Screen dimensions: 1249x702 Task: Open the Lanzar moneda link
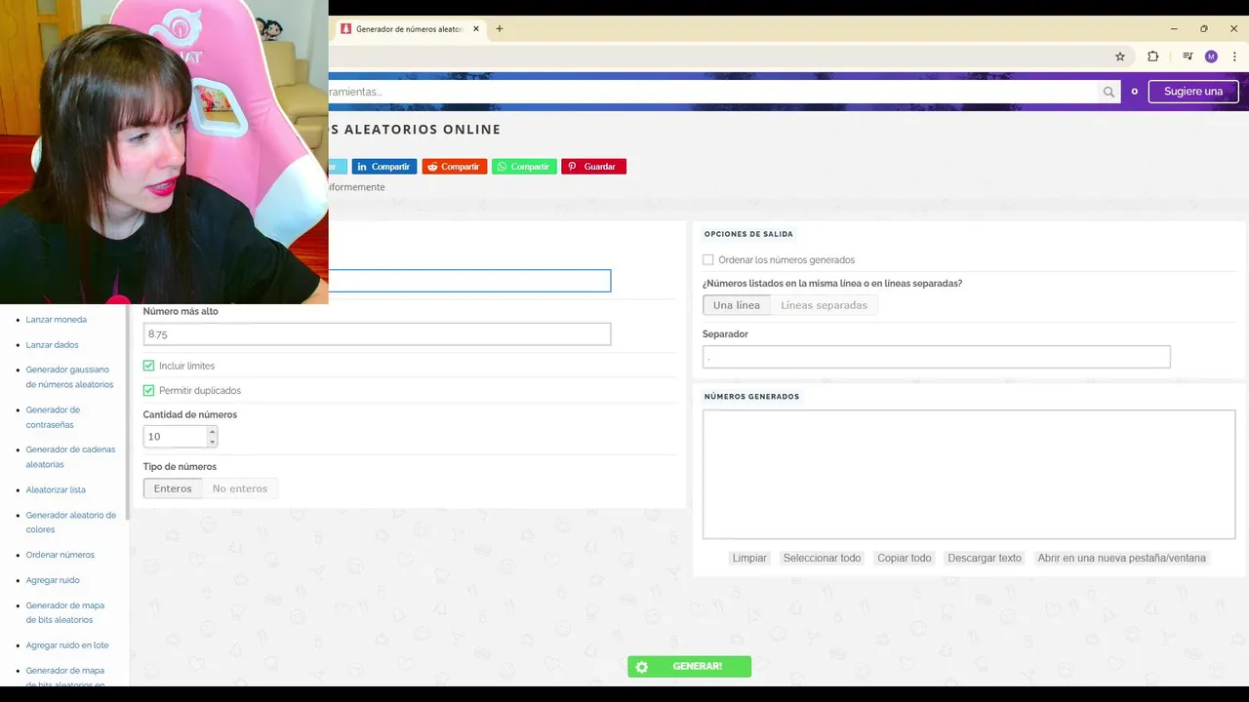coord(56,320)
